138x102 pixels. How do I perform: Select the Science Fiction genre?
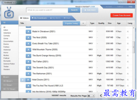(x=9, y=64)
